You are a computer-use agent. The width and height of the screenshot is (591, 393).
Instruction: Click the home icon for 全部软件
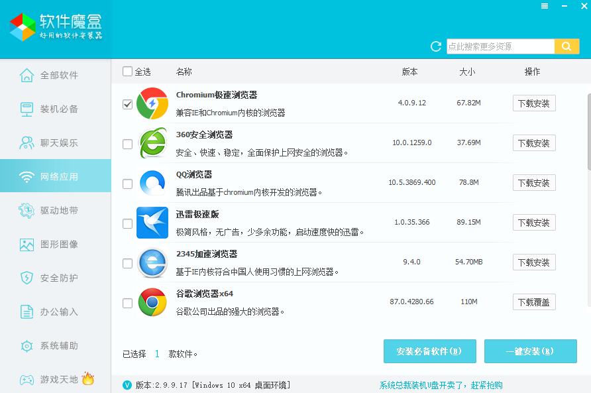27,75
